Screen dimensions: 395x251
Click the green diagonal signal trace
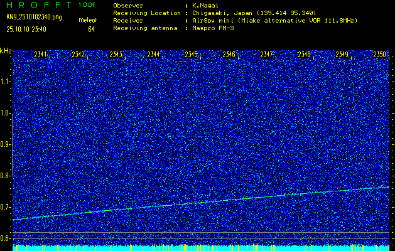[x=201, y=202]
